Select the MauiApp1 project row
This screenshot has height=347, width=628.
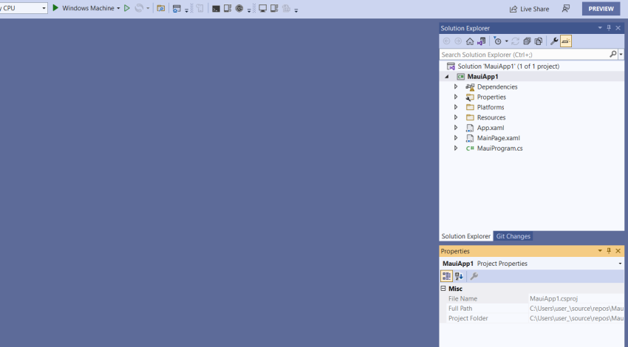click(531, 77)
